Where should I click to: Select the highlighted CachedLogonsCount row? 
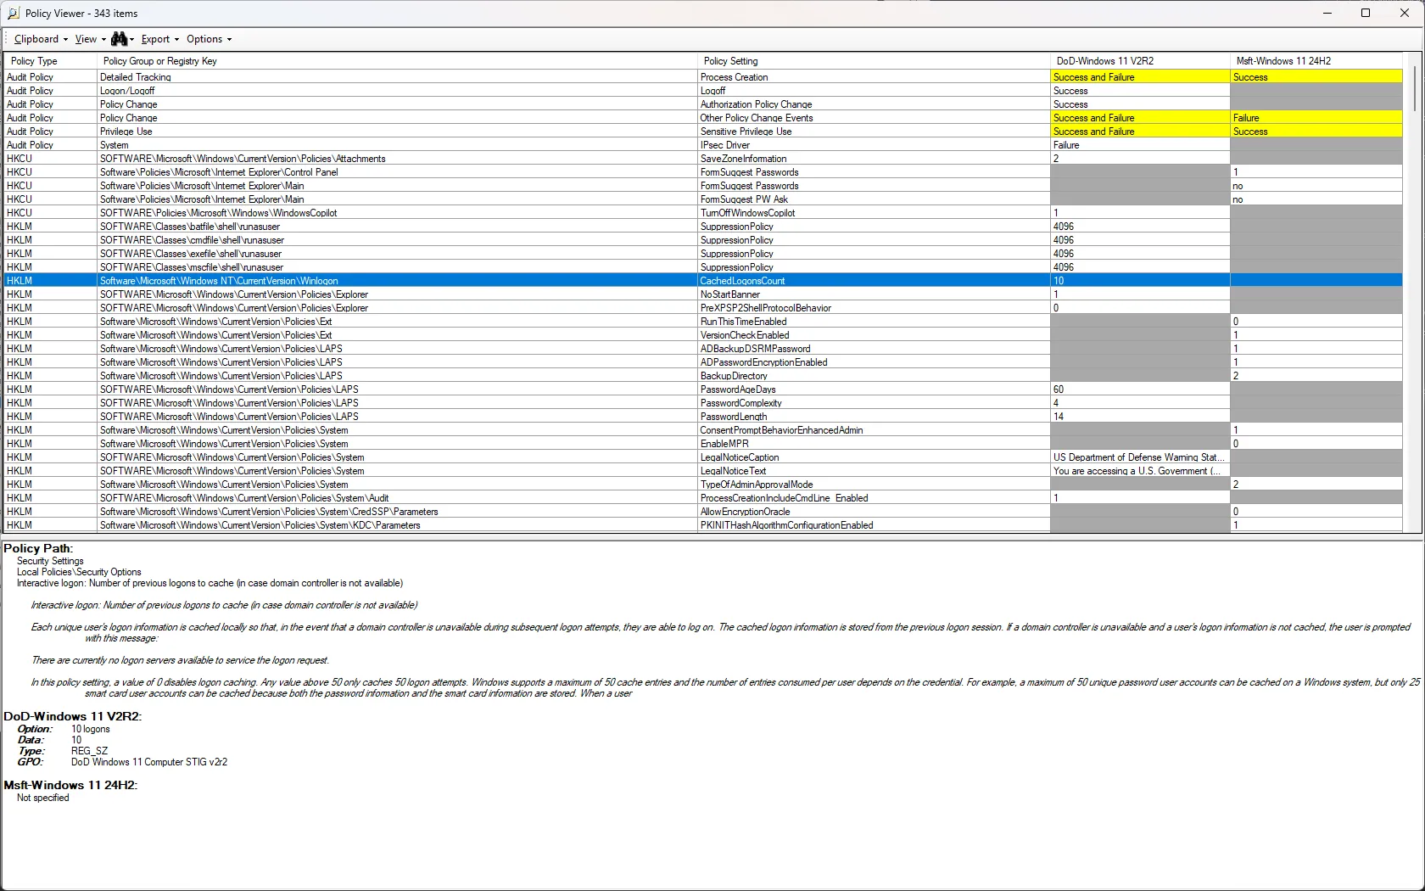point(702,281)
